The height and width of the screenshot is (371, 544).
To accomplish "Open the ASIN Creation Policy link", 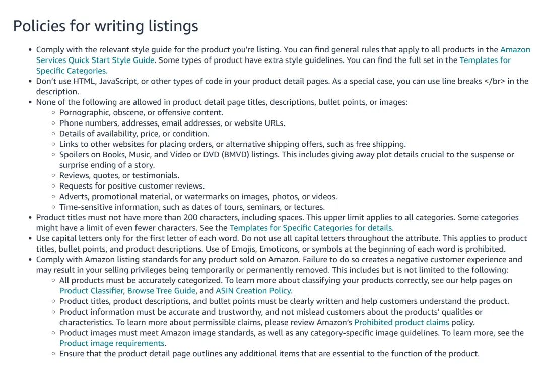I will tap(253, 290).
